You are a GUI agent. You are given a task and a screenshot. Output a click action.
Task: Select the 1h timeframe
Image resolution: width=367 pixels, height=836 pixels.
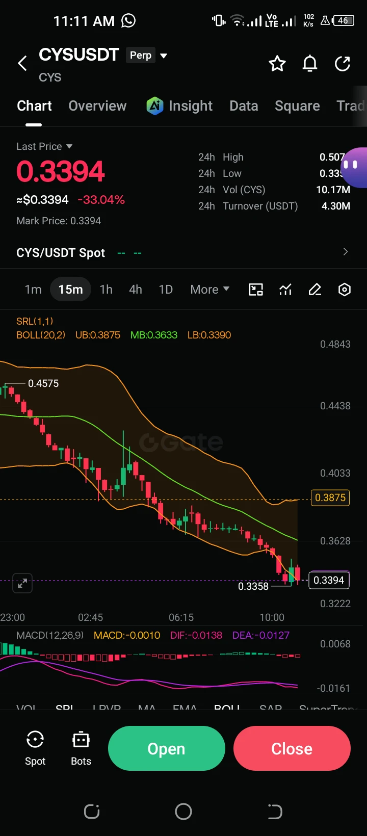[x=106, y=290]
